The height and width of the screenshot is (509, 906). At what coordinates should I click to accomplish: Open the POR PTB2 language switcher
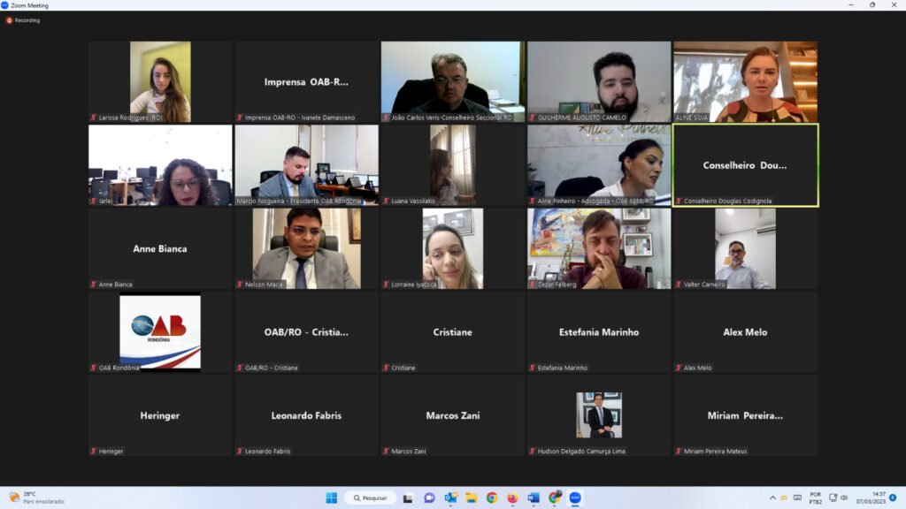point(815,498)
